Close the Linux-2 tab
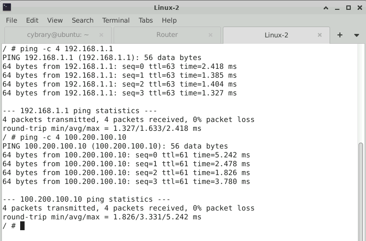This screenshot has width=366, height=241. tap(321, 35)
